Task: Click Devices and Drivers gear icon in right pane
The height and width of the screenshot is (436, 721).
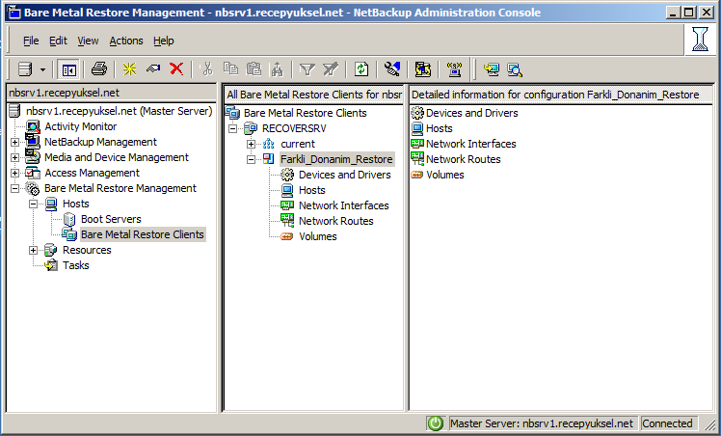Action: pyautogui.click(x=417, y=113)
